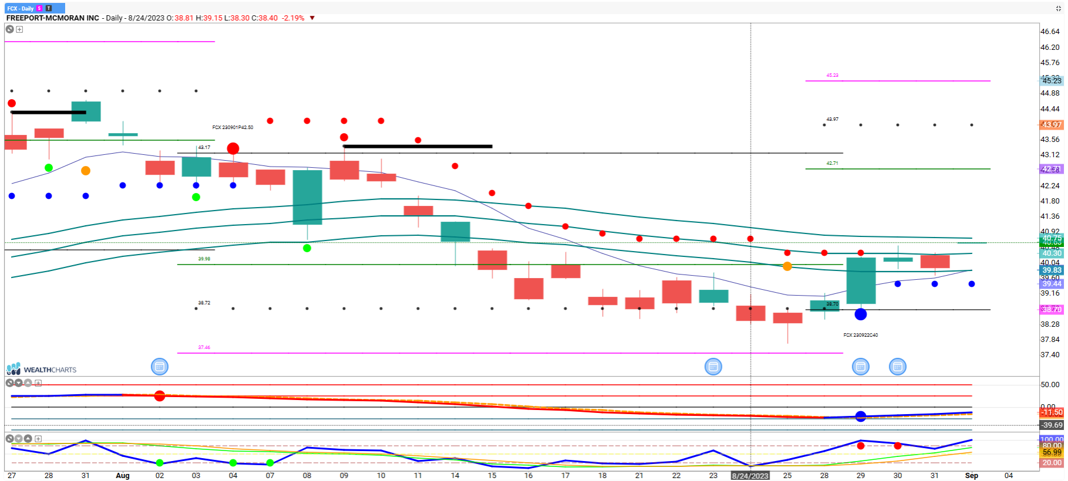Image resolution: width=1068 pixels, height=481 pixels.
Task: Click the middle indicator panel circle-slash icon
Action: coord(9,383)
